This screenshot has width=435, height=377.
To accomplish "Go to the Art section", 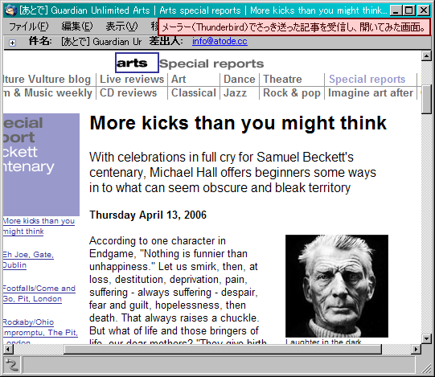I will point(179,80).
